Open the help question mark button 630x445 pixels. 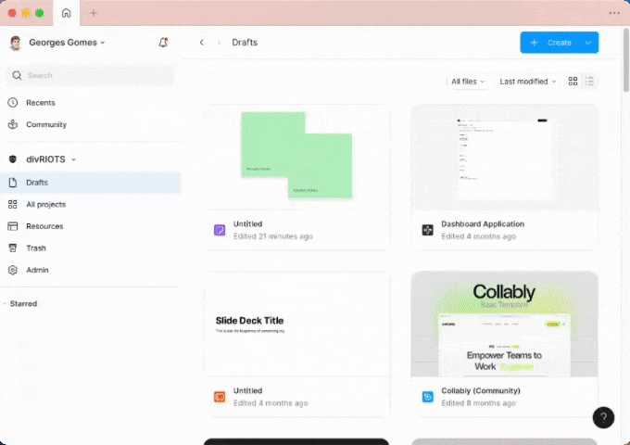point(603,418)
